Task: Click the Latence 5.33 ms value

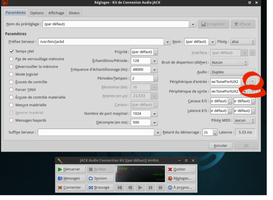Action: click(x=245, y=132)
